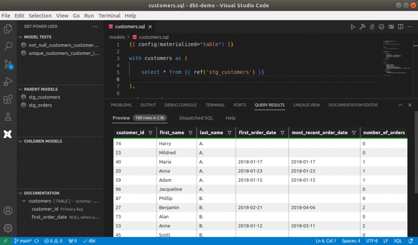Open the Extensions view
418x245 pixels.
click(8, 99)
